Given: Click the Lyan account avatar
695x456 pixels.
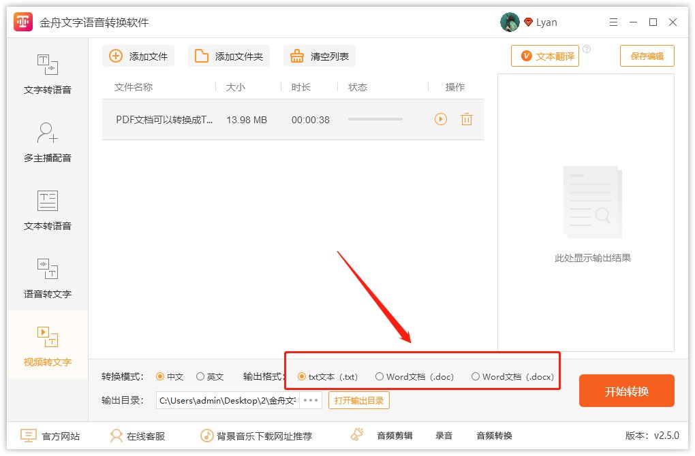Looking at the screenshot, I should 509,22.
